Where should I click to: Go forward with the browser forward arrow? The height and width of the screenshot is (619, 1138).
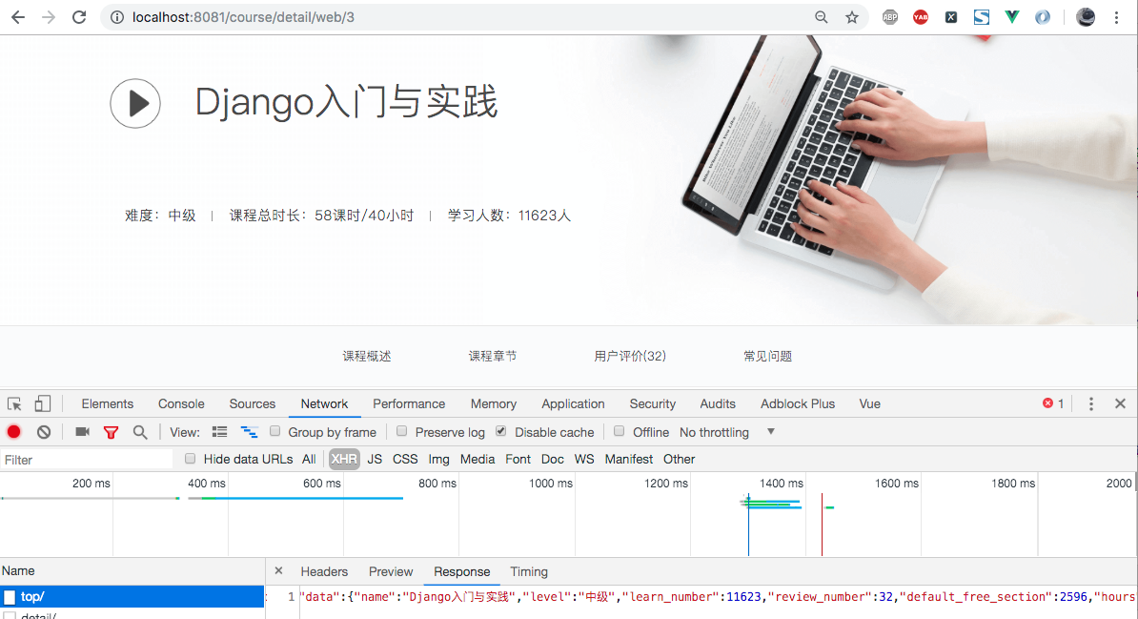(49, 17)
